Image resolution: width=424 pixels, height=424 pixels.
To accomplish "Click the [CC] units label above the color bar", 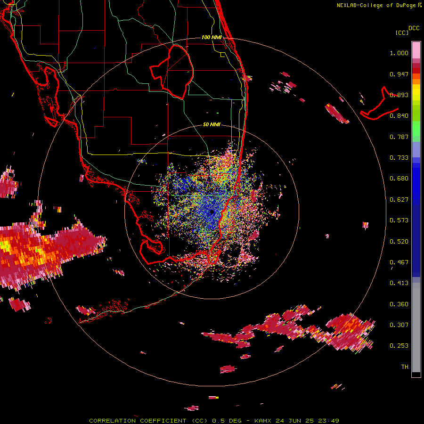I will [402, 33].
